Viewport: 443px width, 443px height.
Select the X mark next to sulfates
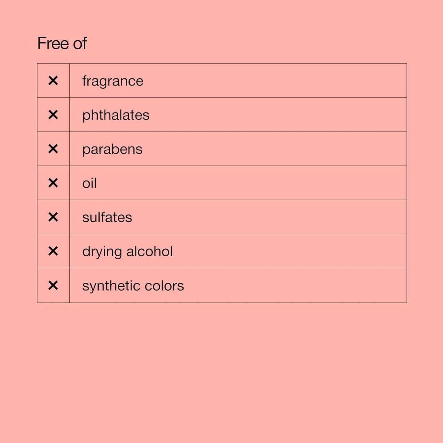(53, 217)
